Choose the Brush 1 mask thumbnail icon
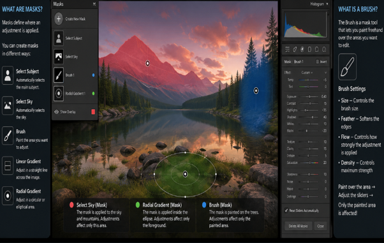The width and height of the screenshot is (384, 243). [x=59, y=75]
